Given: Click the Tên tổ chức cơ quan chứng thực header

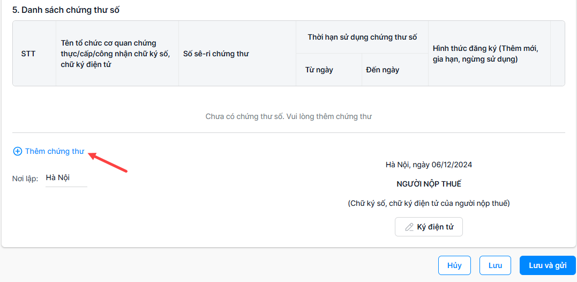Looking at the screenshot, I should coord(115,54).
